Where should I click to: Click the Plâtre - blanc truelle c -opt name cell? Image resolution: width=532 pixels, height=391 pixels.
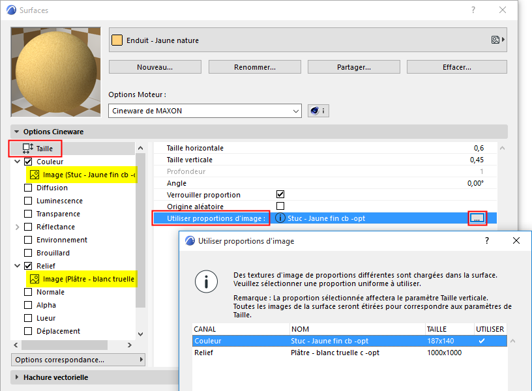(335, 353)
